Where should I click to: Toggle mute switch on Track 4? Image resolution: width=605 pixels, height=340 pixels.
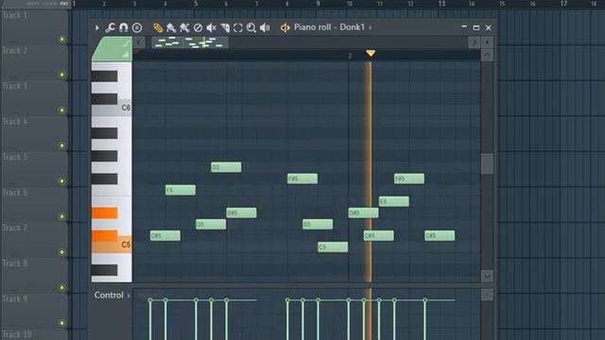click(62, 145)
